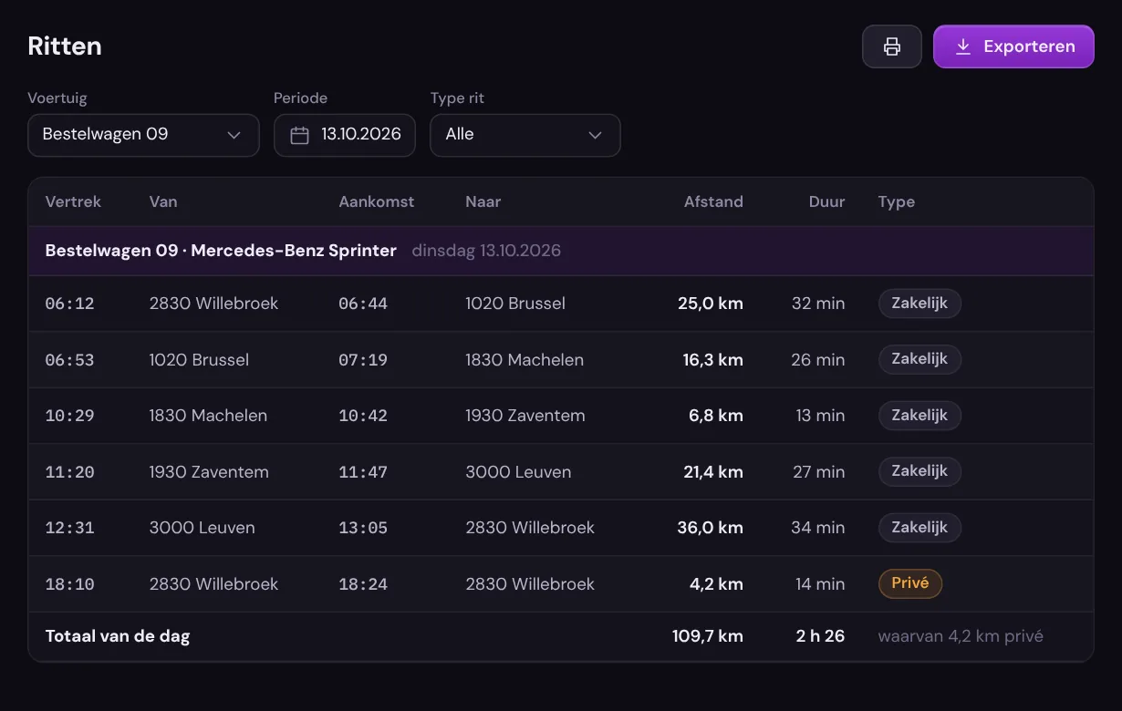
Task: Click the 6,8 km distance cell
Action: click(x=716, y=416)
